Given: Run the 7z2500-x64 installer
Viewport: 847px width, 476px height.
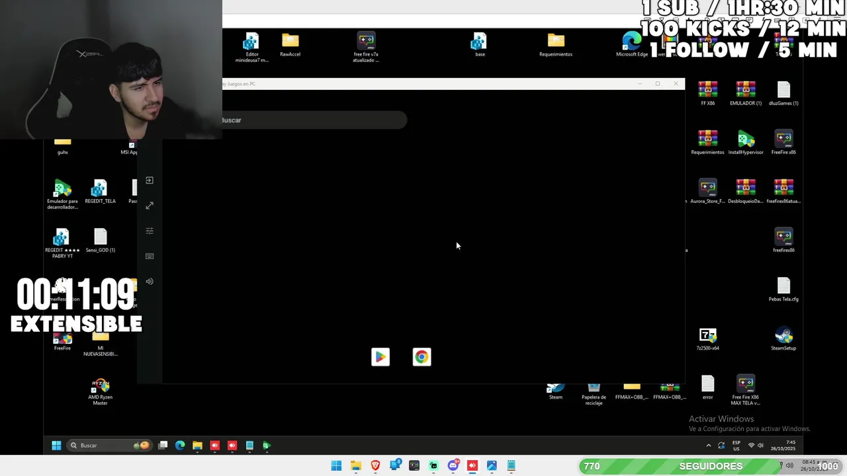Looking at the screenshot, I should pyautogui.click(x=707, y=338).
